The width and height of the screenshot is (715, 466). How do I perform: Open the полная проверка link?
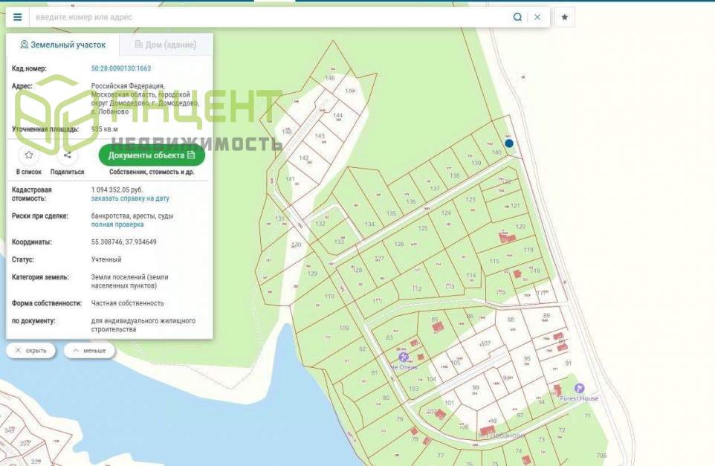[x=117, y=224]
